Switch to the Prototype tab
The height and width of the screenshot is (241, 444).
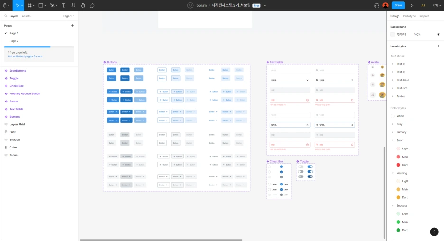coord(409,16)
